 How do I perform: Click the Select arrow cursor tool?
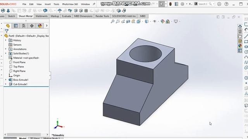tap(161, 4)
